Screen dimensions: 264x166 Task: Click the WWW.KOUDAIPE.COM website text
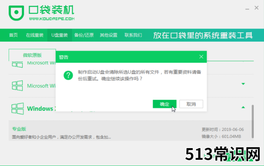(52, 19)
